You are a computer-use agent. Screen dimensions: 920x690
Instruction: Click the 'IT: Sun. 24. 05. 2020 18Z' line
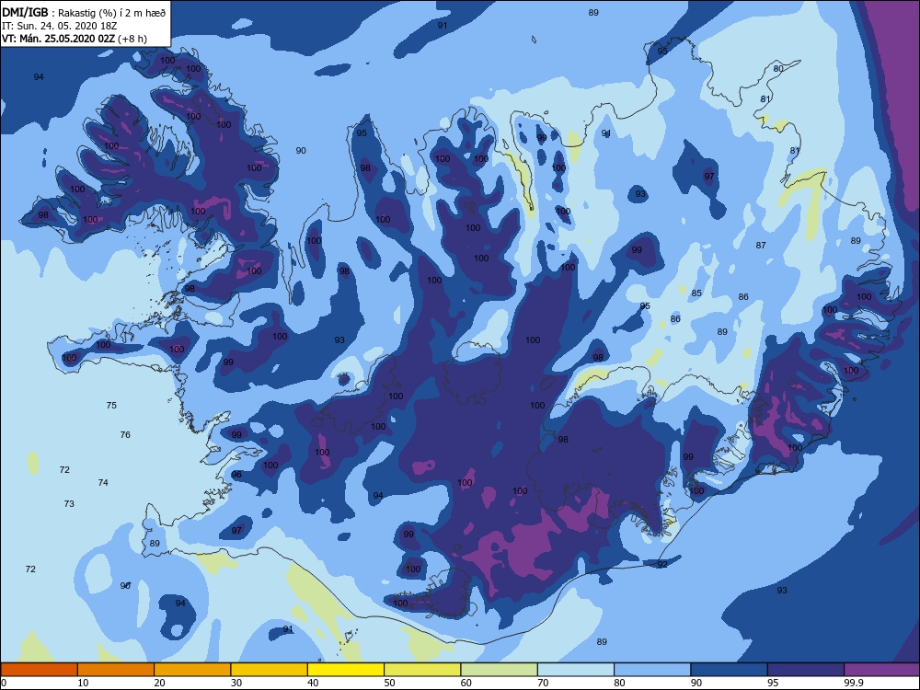59,26
